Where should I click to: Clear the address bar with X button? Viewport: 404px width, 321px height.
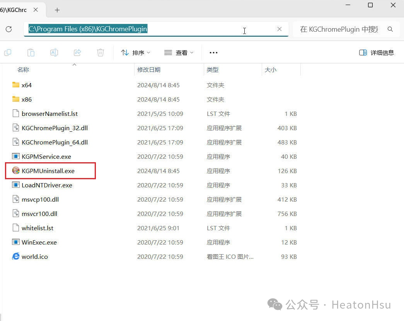[280, 29]
